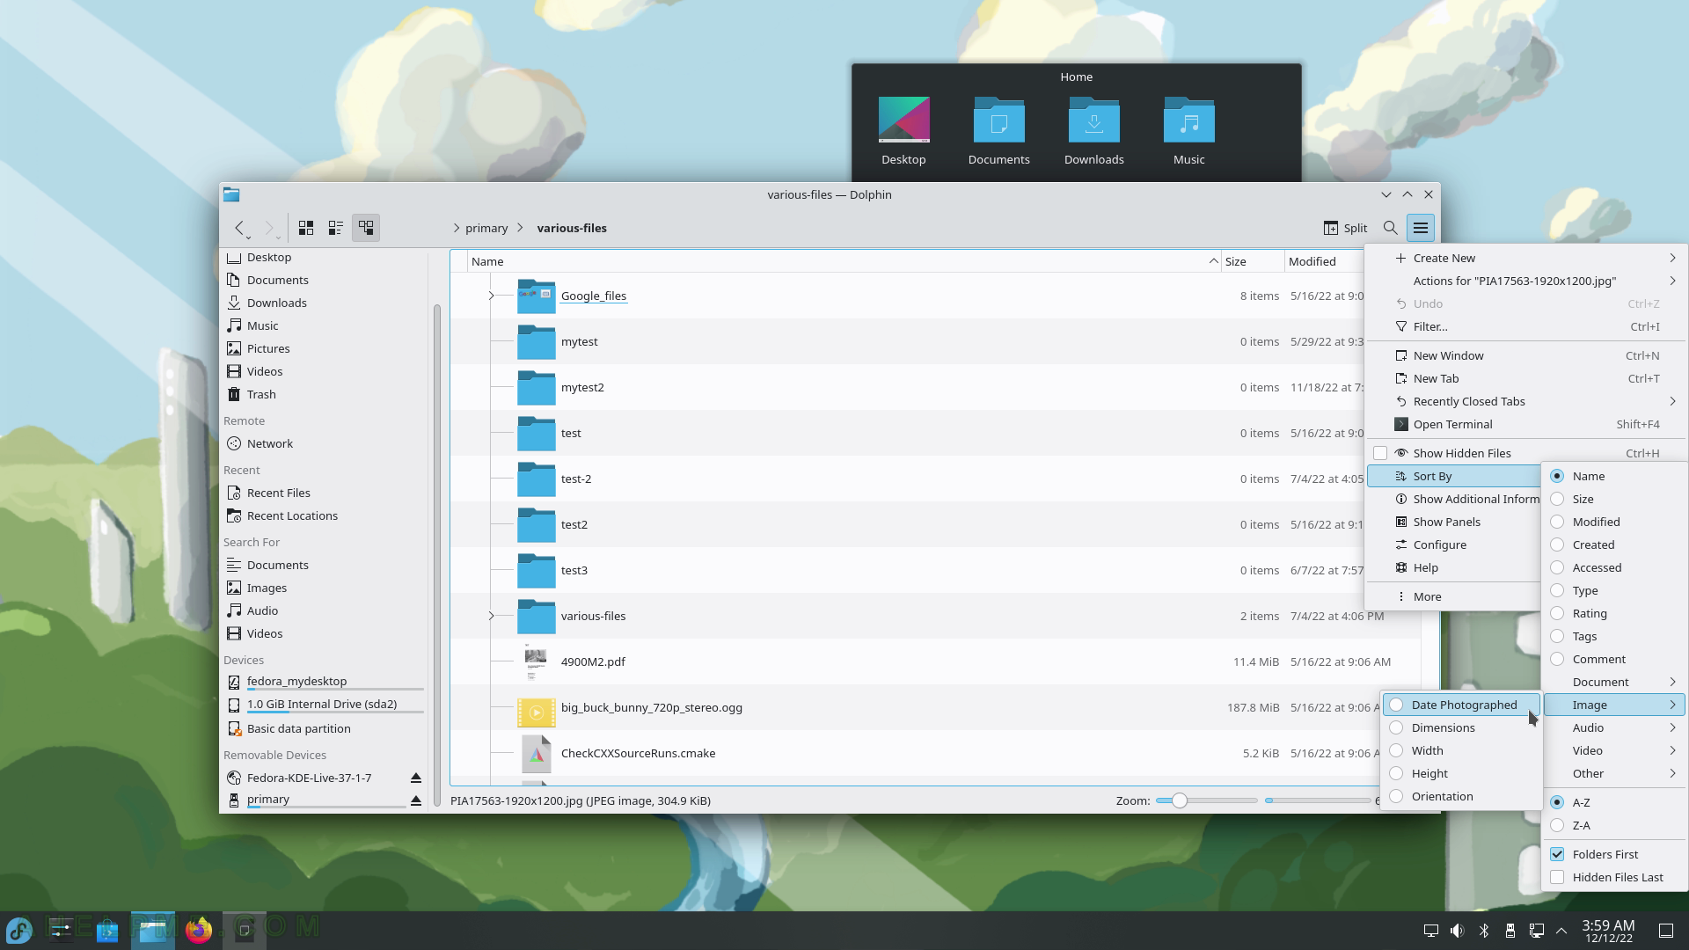Click the Split view button
The image size is (1689, 950).
(x=1345, y=228)
